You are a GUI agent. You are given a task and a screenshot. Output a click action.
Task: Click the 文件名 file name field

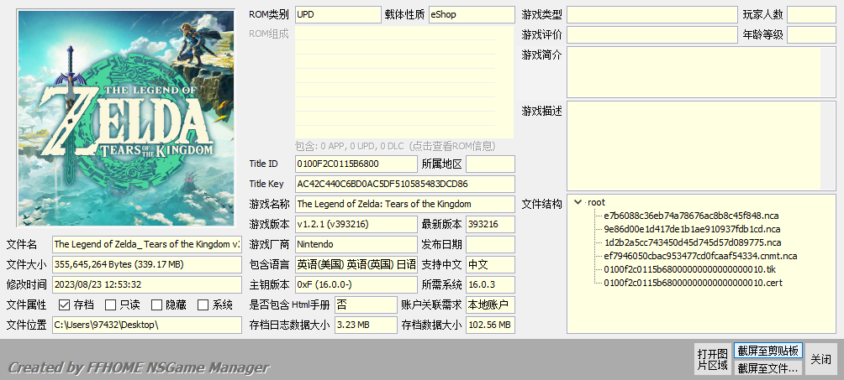click(x=146, y=244)
